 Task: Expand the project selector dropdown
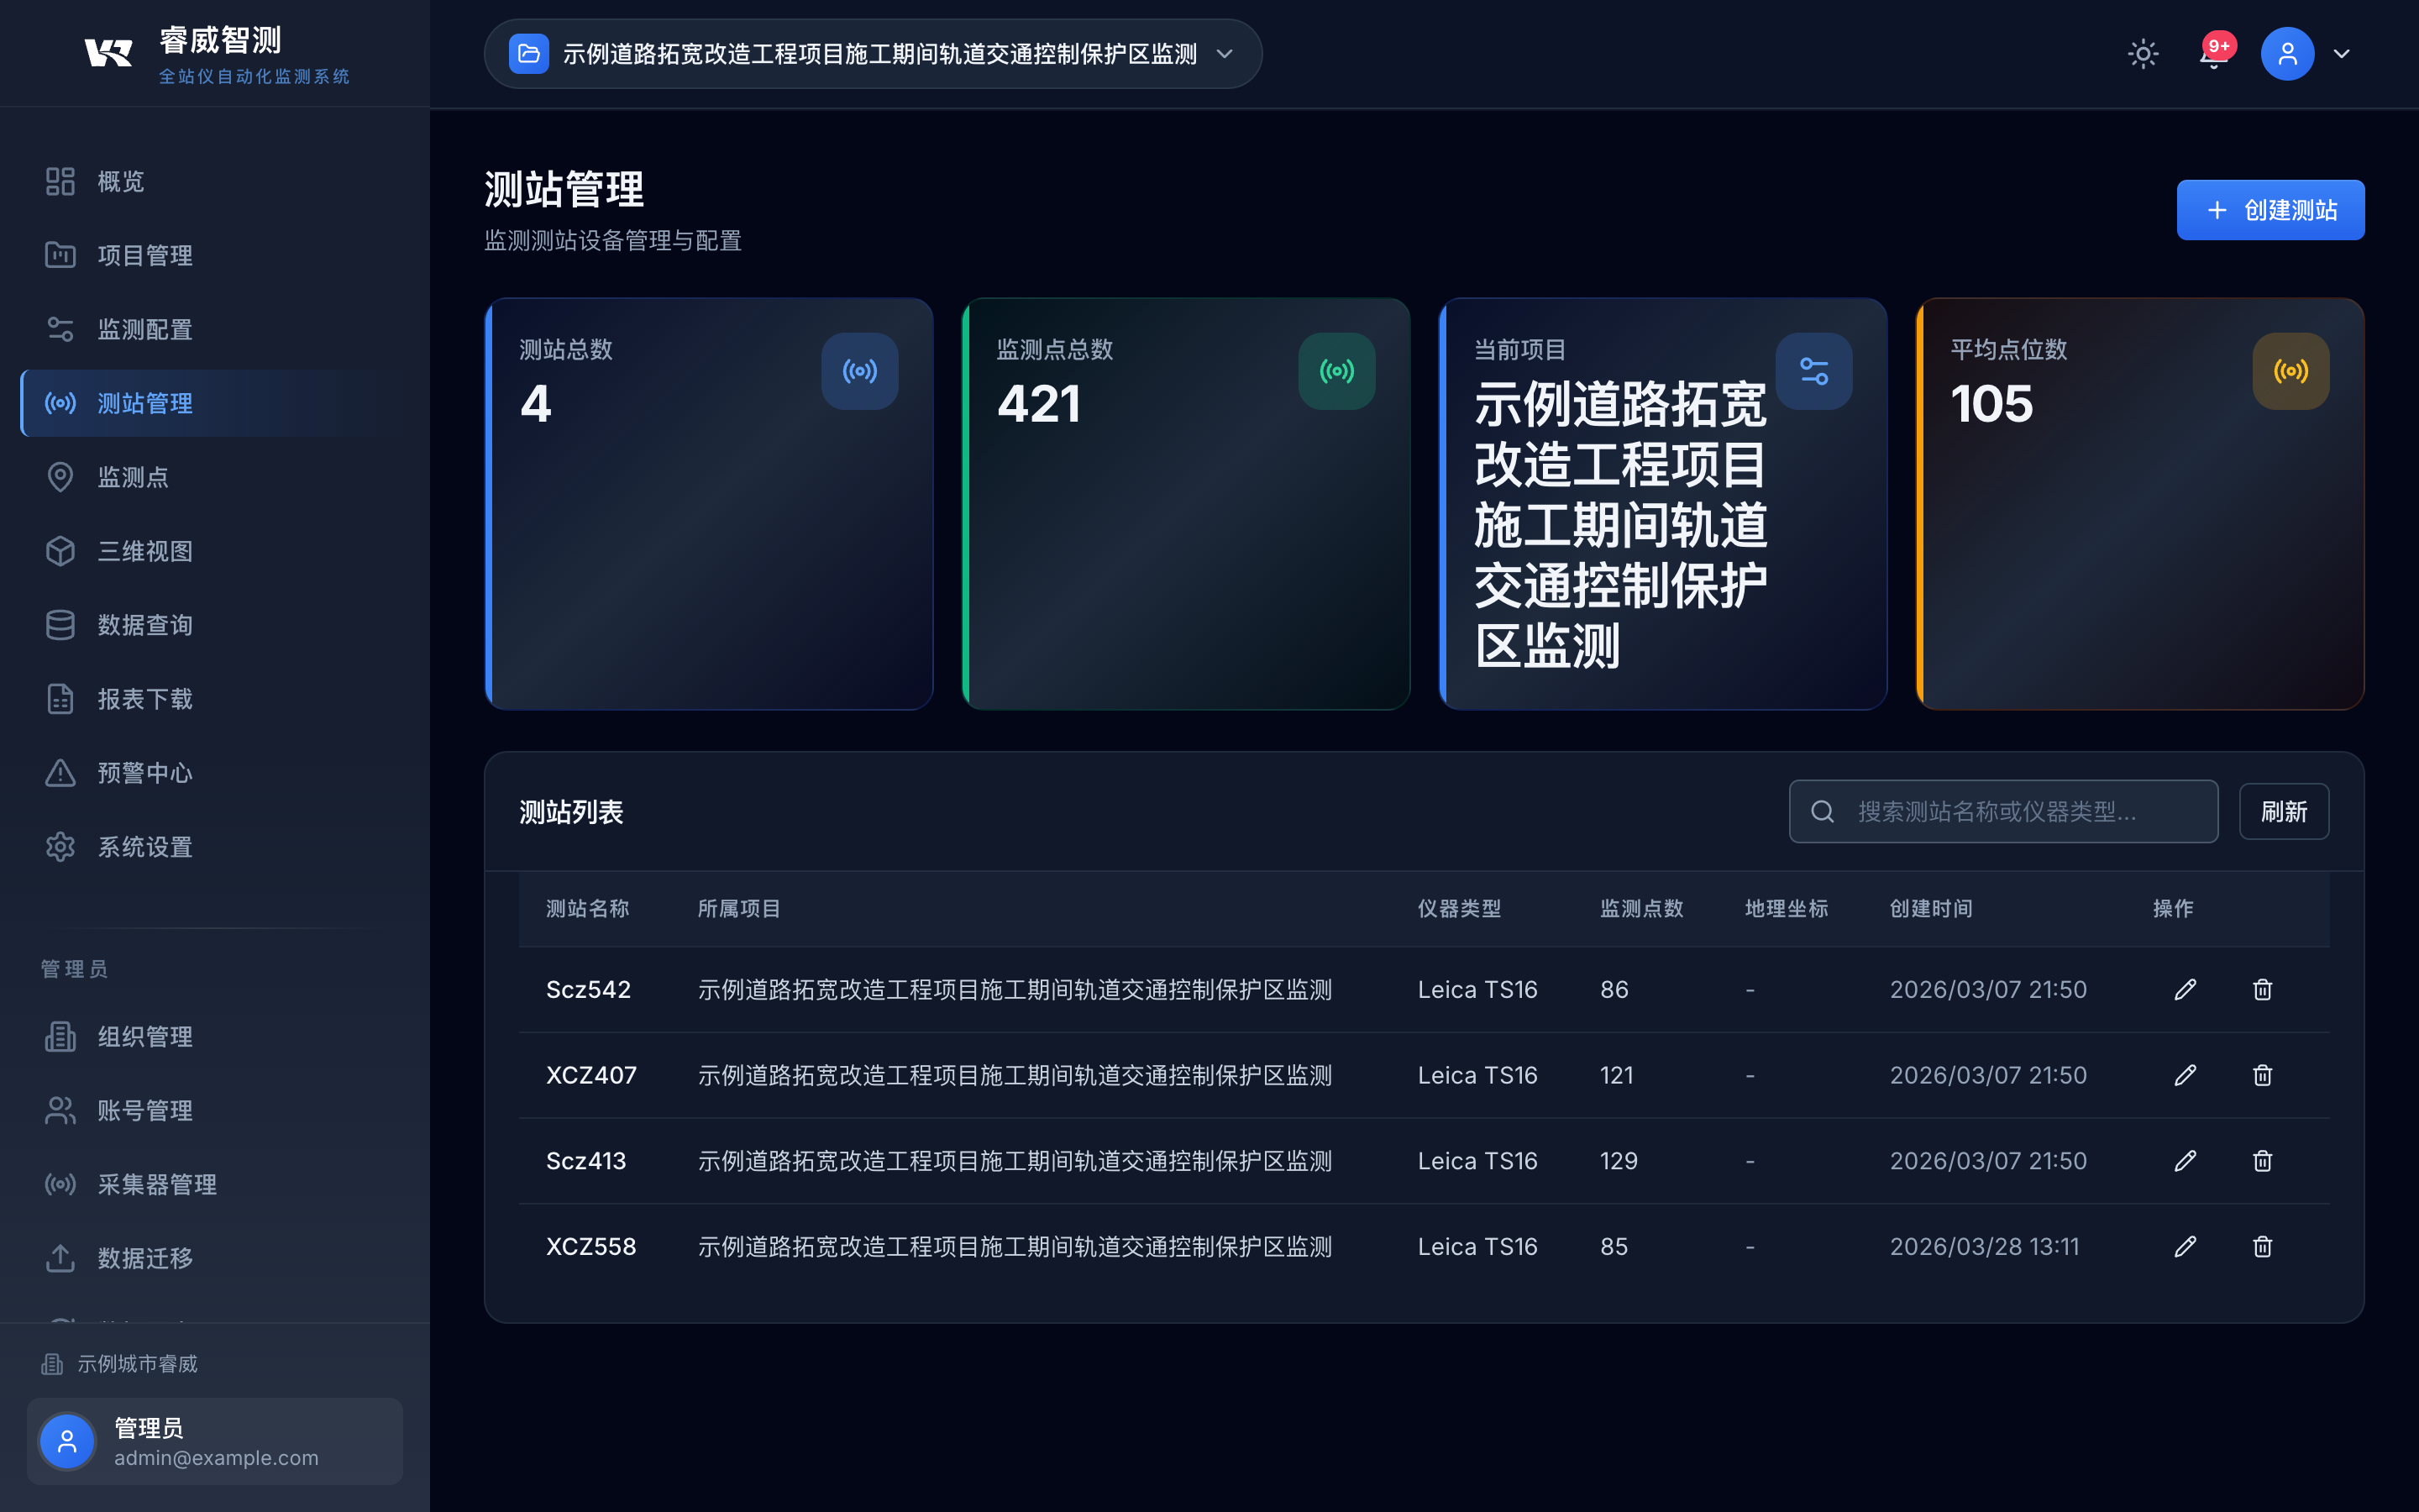tap(1225, 54)
